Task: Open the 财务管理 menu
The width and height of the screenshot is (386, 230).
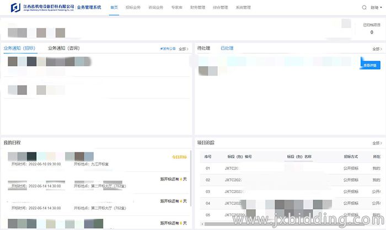Action: pos(199,8)
